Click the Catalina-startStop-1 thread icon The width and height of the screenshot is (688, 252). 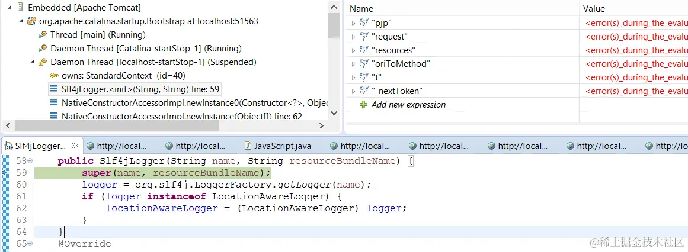click(43, 48)
